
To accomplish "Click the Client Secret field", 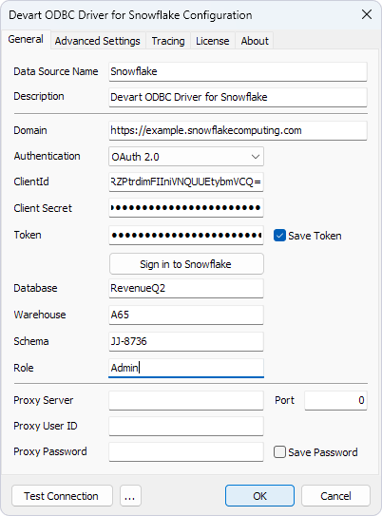I will tap(186, 208).
